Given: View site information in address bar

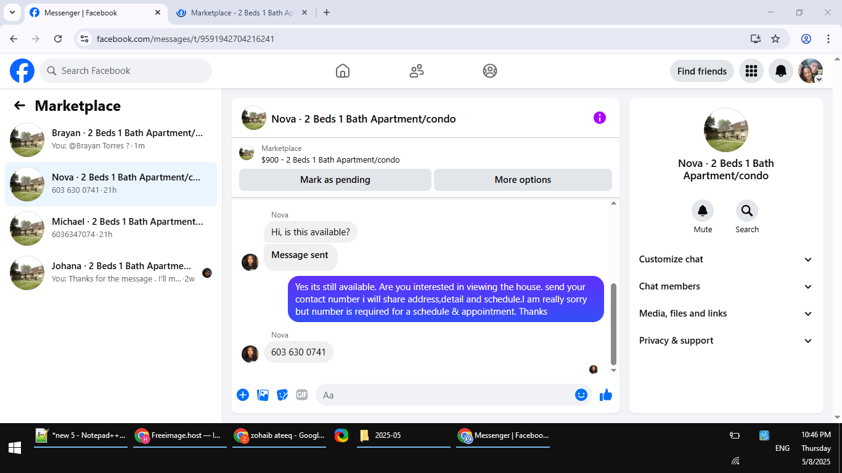Looking at the screenshot, I should coord(85,39).
